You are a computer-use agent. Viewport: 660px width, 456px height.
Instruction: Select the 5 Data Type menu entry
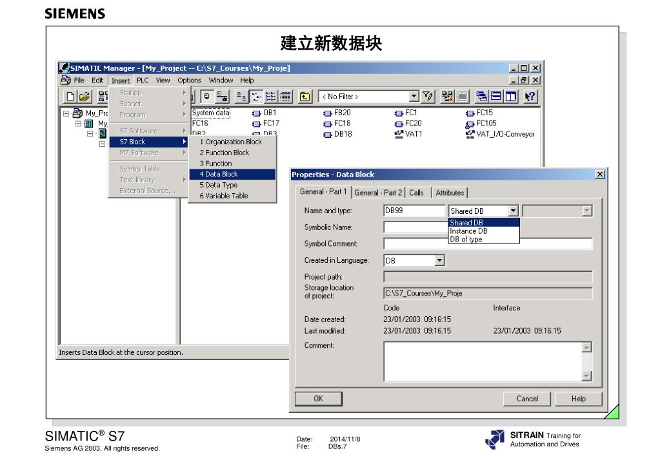(232, 185)
